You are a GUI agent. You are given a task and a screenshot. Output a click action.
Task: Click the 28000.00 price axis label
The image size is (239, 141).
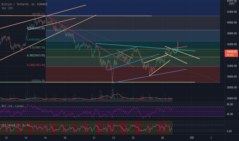pos(232,87)
